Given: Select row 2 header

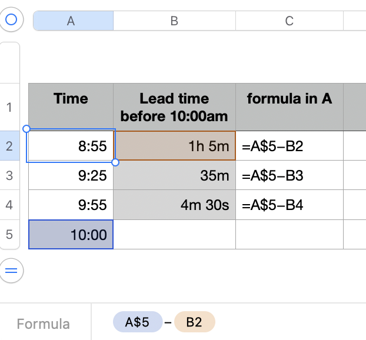Looking at the screenshot, I should pyautogui.click(x=9, y=146).
